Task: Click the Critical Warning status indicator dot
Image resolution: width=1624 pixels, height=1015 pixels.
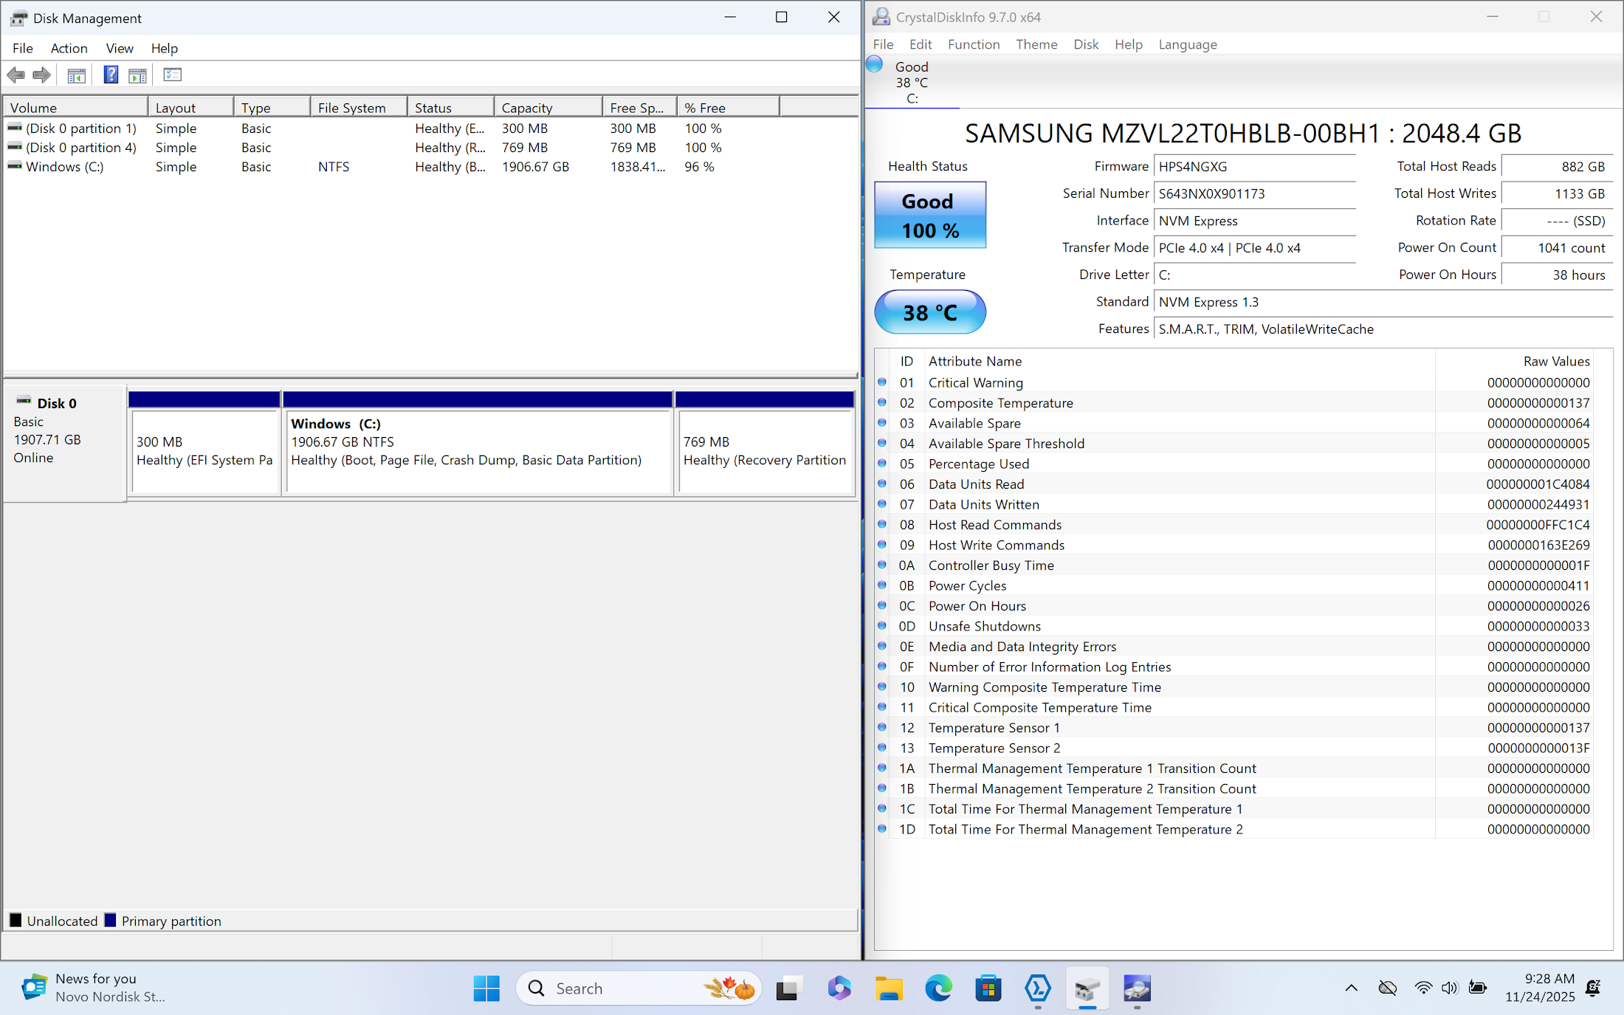Action: click(881, 382)
